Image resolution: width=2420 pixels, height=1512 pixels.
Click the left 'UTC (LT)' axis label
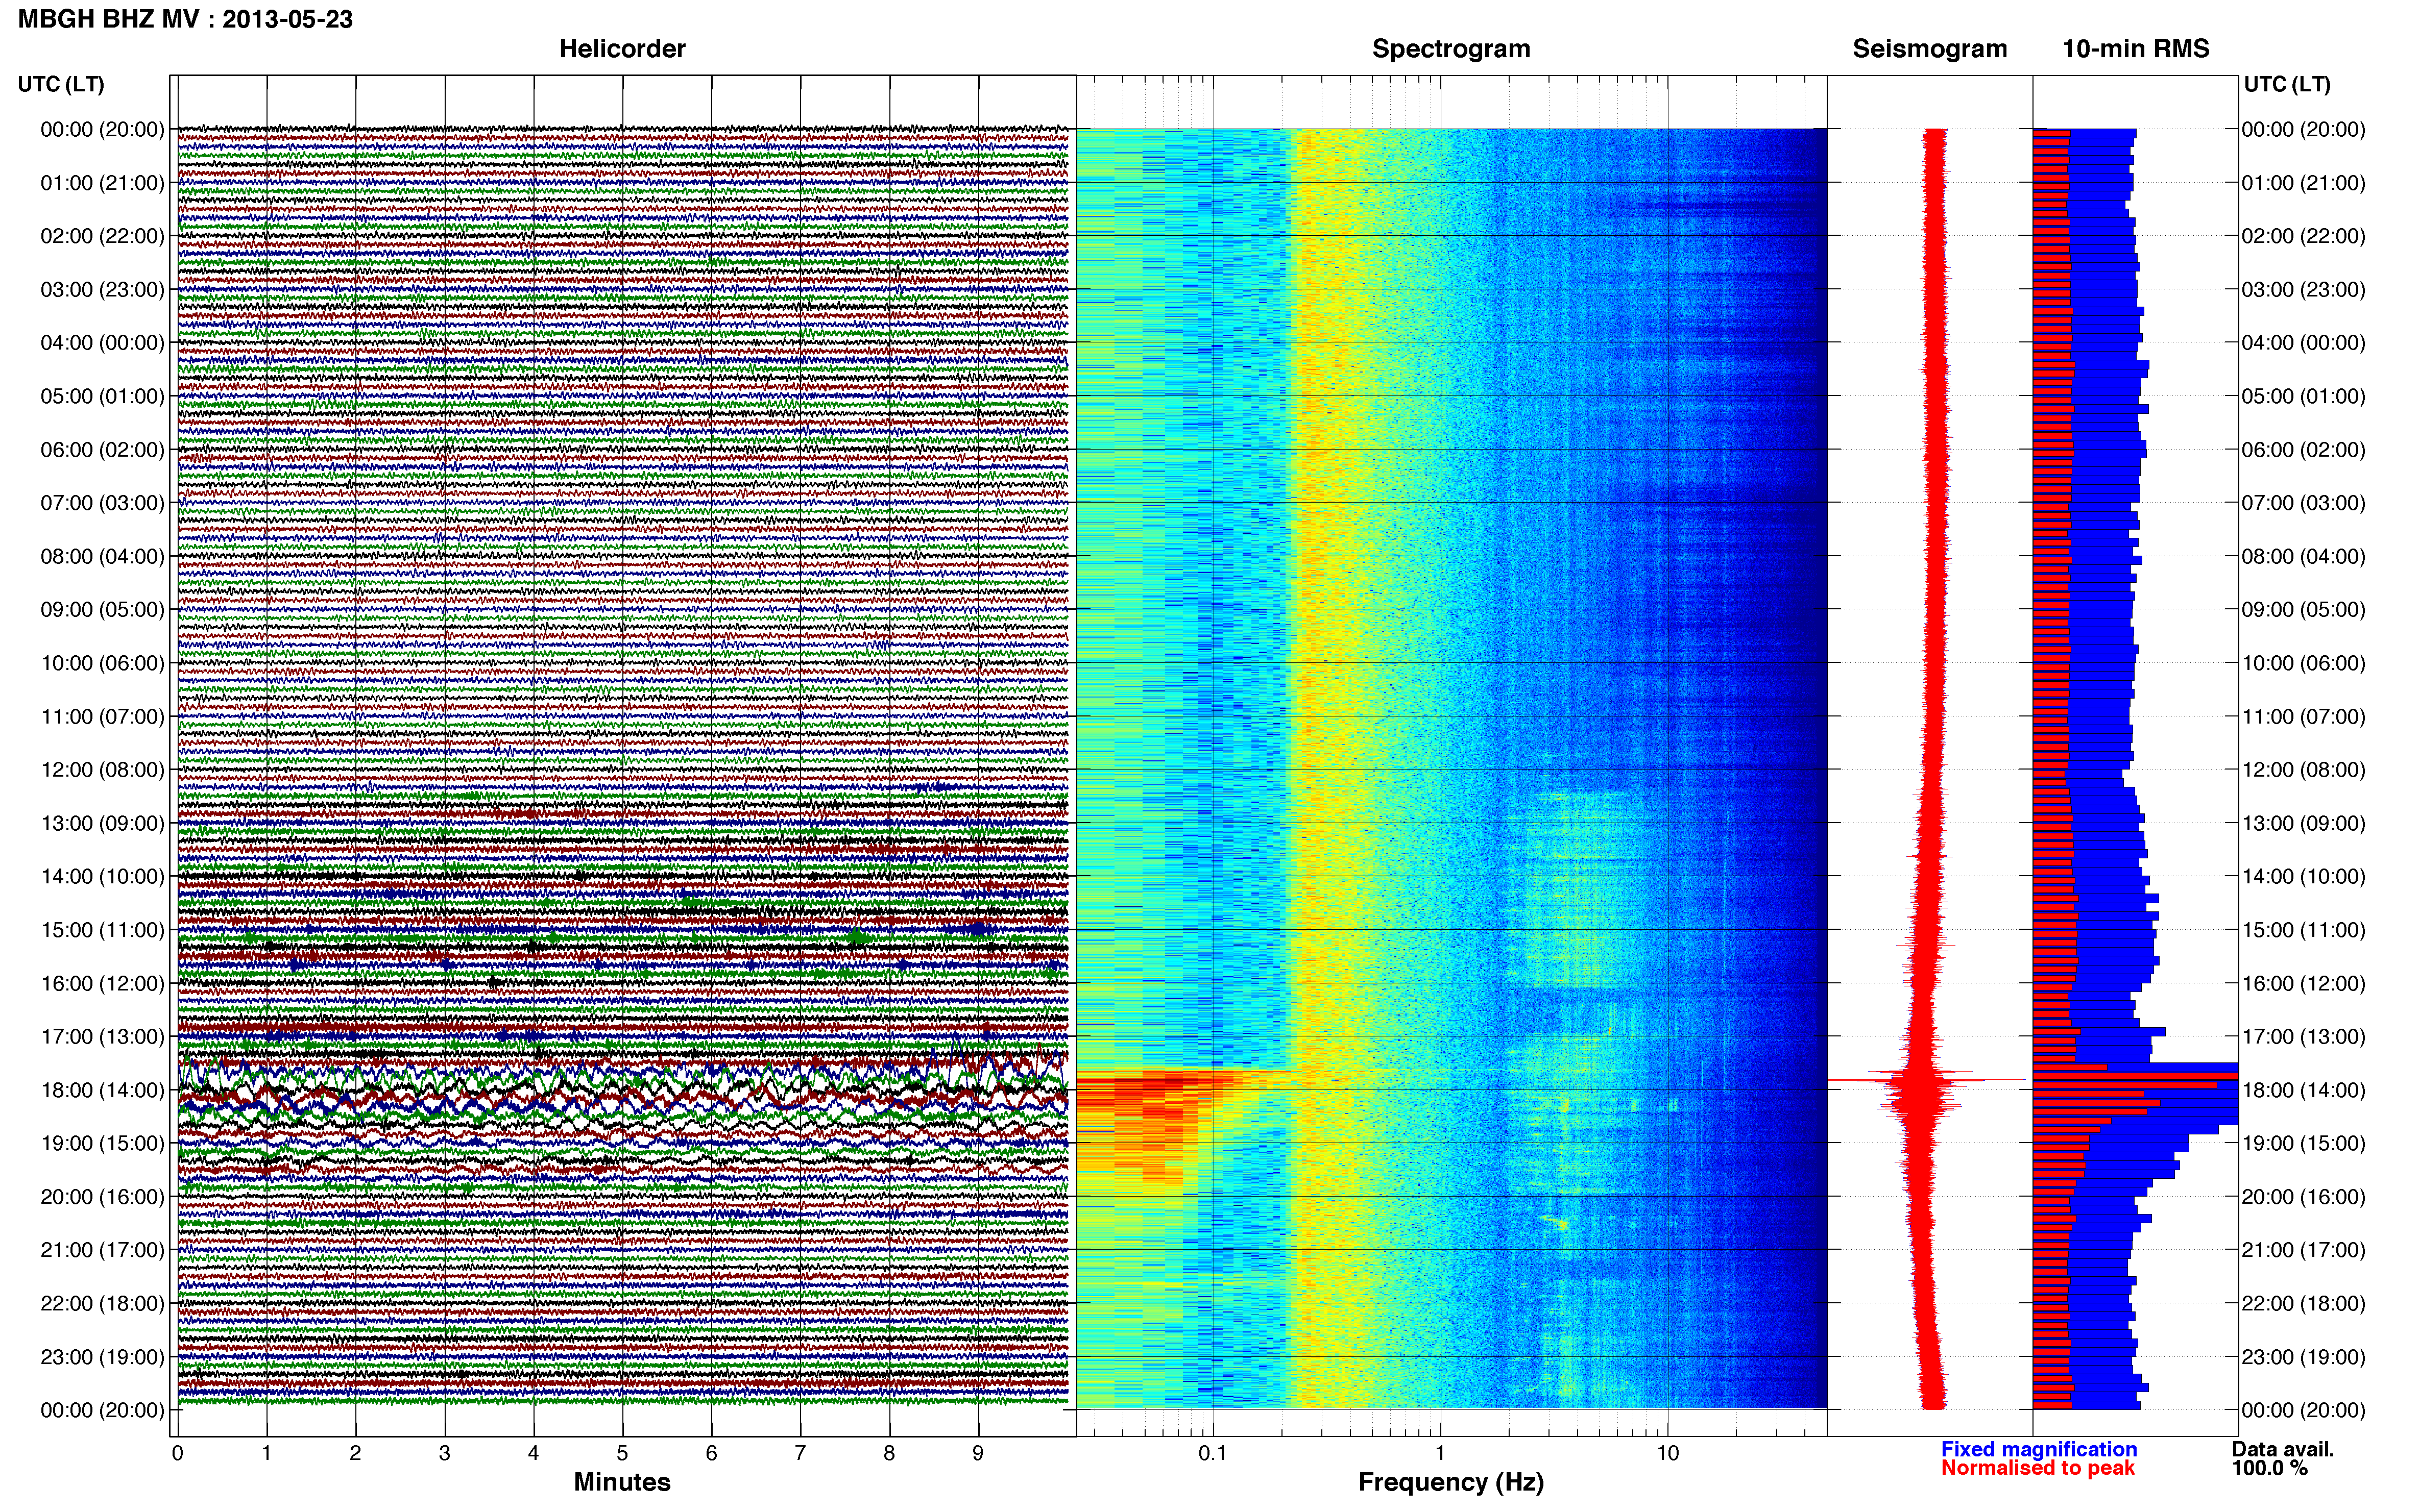(61, 84)
